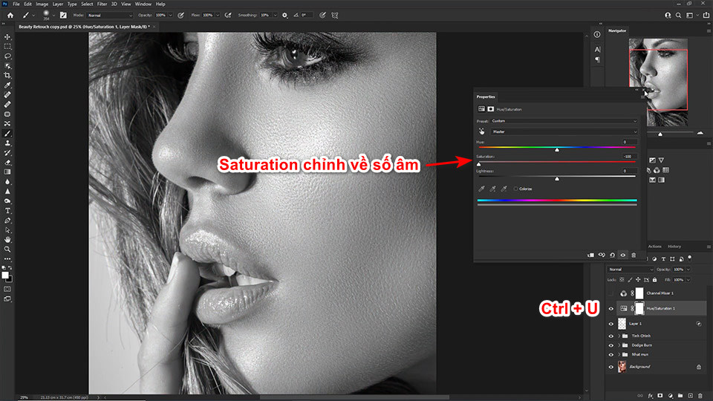Hide the Dodge Burn group
713x401 pixels.
pos(611,345)
